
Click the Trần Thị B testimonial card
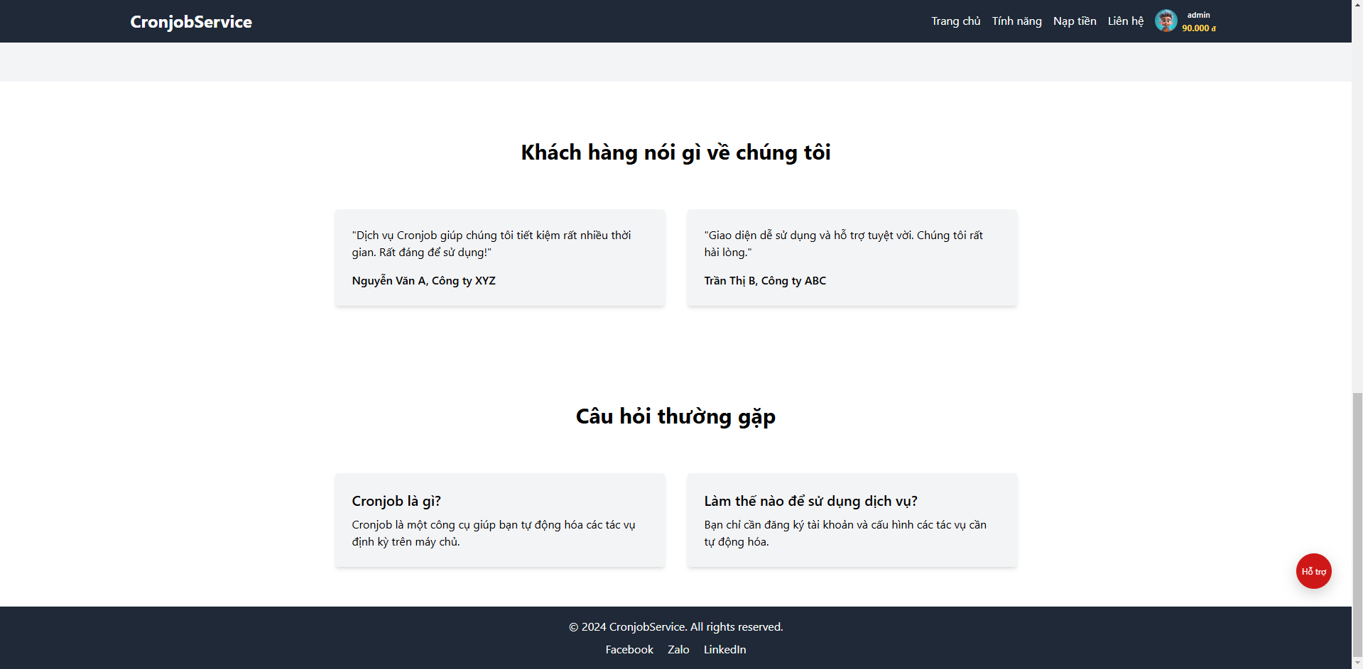point(852,258)
